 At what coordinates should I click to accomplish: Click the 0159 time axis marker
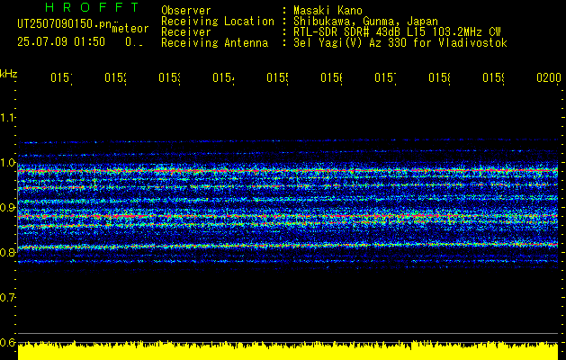(x=493, y=77)
